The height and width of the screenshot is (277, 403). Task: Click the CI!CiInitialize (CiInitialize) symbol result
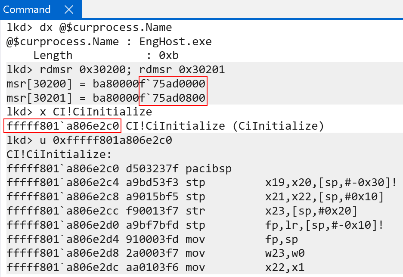tap(224, 126)
